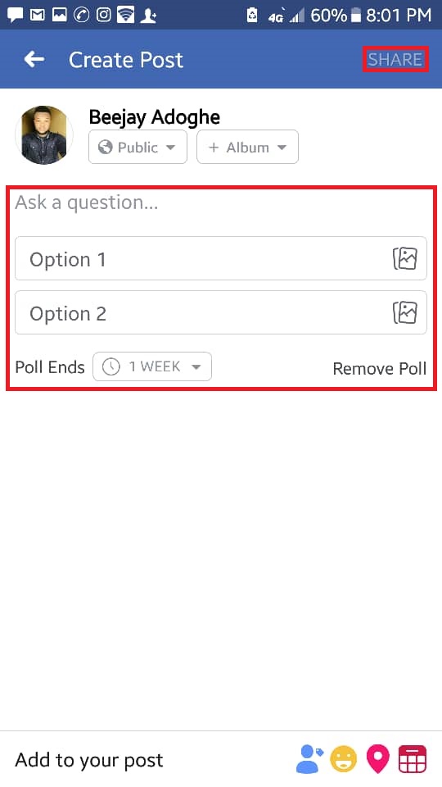The image size is (442, 787).
Task: Tap the SHARE button
Action: (395, 60)
